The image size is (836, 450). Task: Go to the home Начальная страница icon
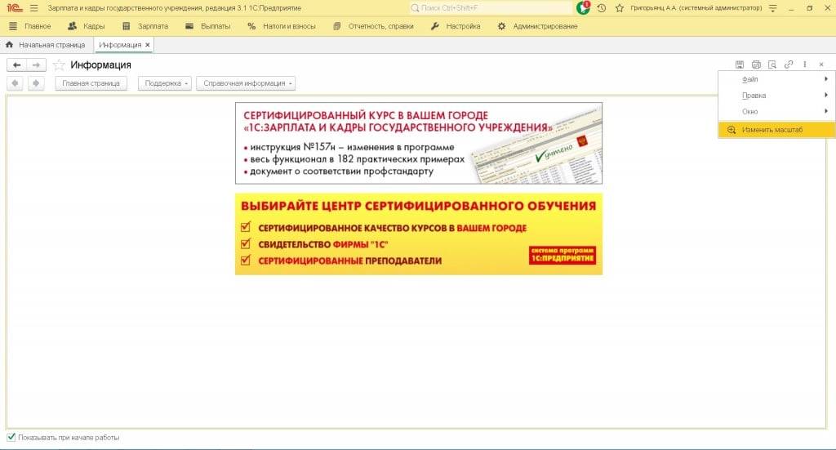(x=9, y=45)
